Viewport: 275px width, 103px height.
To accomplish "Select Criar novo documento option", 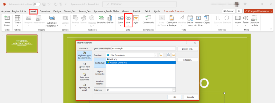I will pyautogui.click(x=85, y=77).
